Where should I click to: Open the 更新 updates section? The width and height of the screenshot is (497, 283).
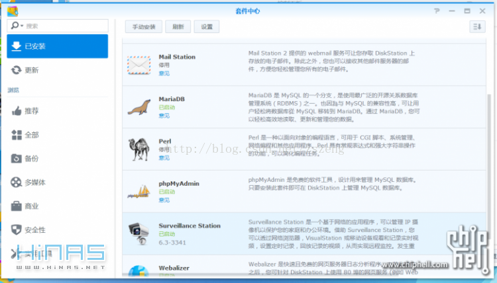point(58,70)
